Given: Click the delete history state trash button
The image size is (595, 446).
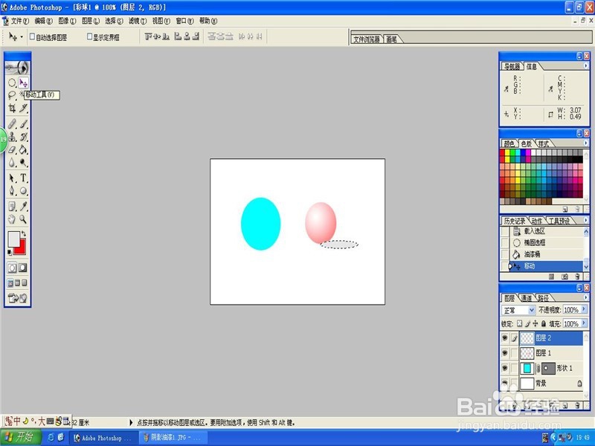Looking at the screenshot, I should coord(576,275).
